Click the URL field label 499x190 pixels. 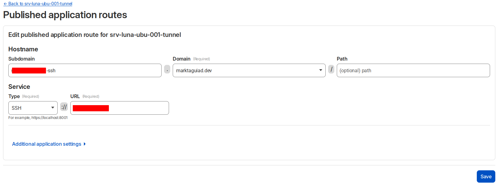(75, 96)
